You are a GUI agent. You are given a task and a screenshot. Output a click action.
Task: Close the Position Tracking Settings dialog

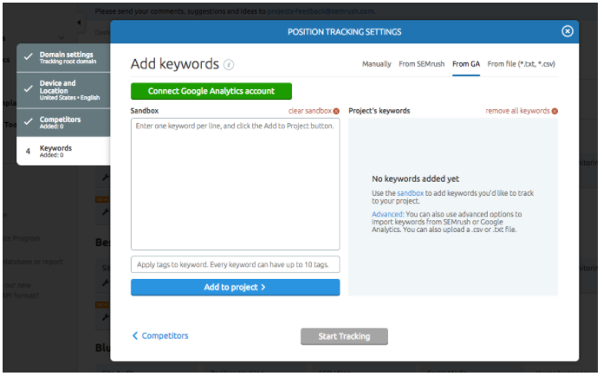[567, 31]
